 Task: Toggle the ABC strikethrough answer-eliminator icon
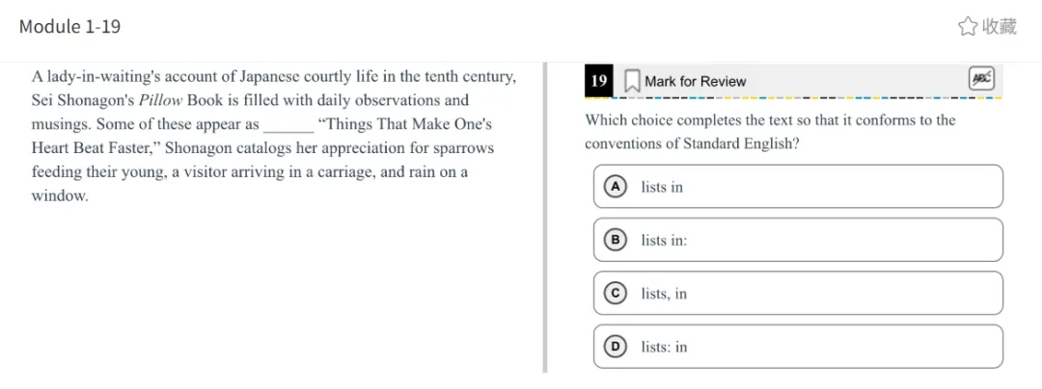coord(981,78)
